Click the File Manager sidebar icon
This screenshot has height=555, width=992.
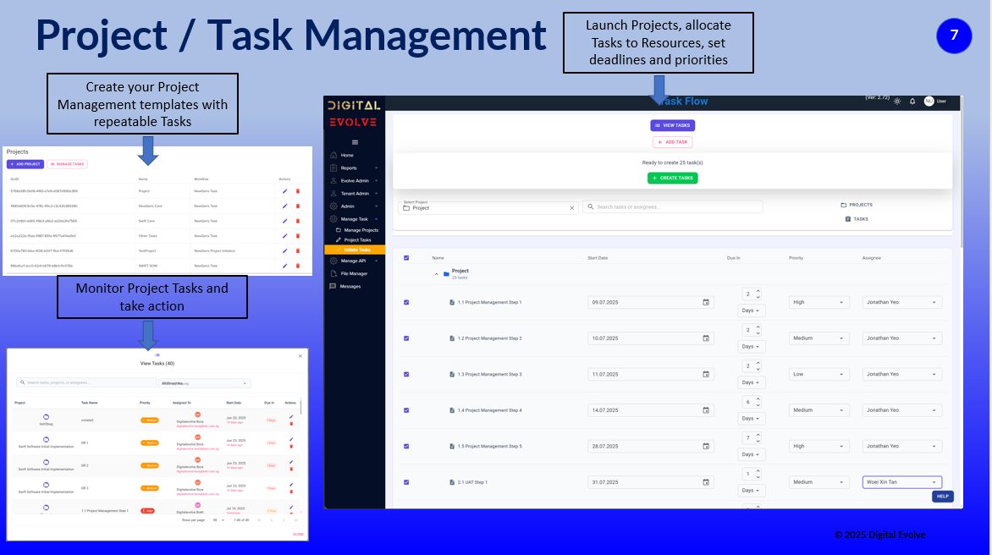click(x=333, y=274)
